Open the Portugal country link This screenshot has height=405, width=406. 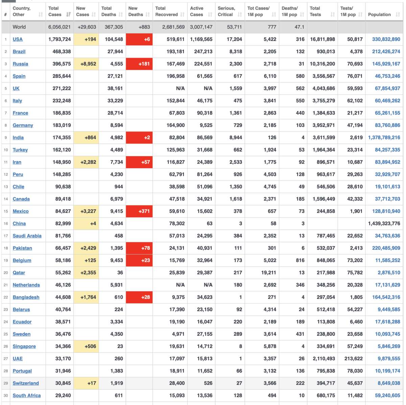click(x=22, y=371)
